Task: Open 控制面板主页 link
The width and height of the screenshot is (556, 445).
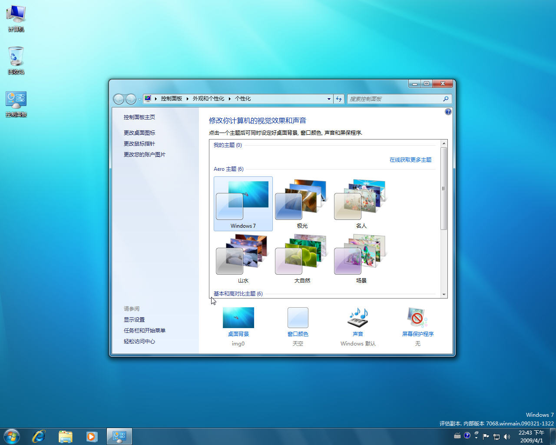Action: coord(139,117)
